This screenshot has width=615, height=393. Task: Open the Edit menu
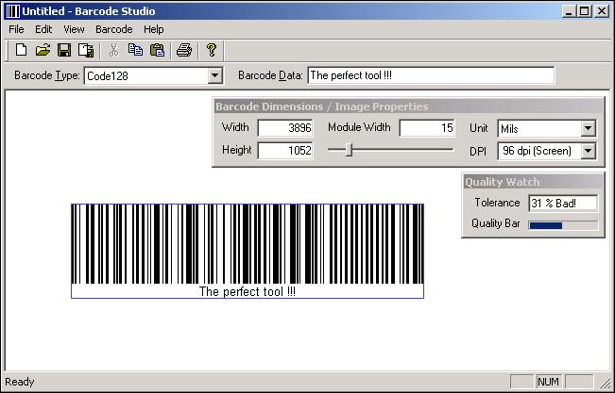(x=43, y=29)
